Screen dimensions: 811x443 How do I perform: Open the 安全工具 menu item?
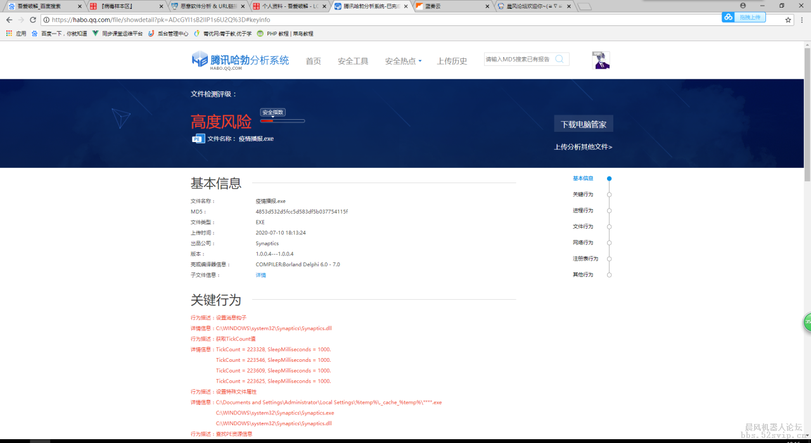(x=353, y=61)
